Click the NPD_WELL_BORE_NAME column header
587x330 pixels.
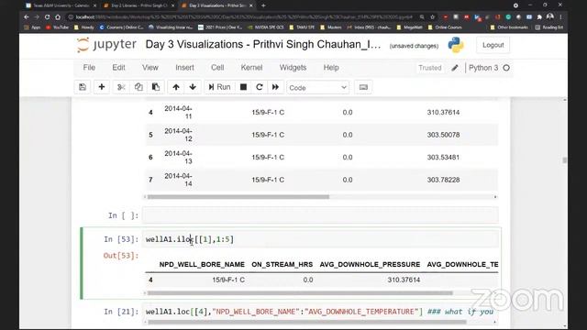202,265
